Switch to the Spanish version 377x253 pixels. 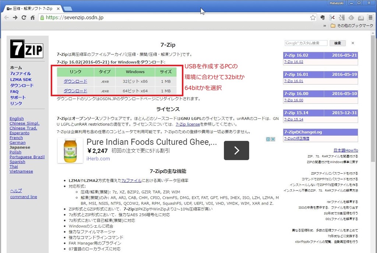17,162
